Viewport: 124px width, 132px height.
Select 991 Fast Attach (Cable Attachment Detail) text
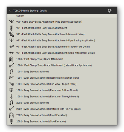pos(55,53)
